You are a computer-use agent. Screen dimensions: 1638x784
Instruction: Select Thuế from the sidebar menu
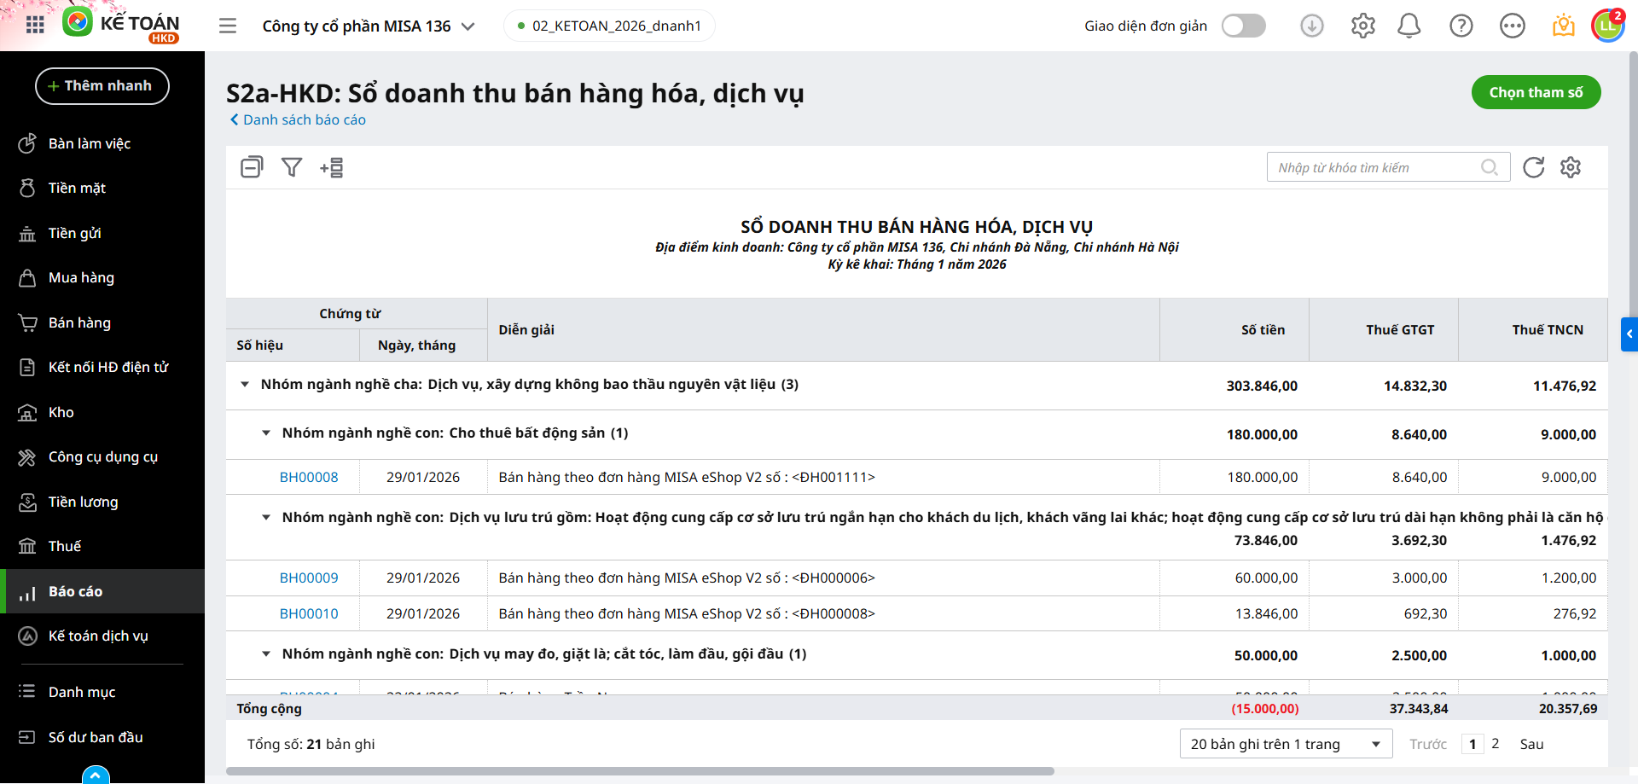pos(65,546)
